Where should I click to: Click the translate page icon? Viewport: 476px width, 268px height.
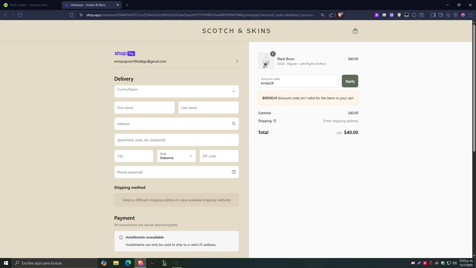click(x=322, y=15)
